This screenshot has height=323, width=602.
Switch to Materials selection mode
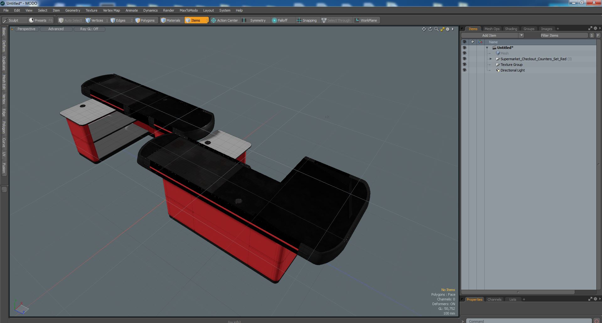171,20
